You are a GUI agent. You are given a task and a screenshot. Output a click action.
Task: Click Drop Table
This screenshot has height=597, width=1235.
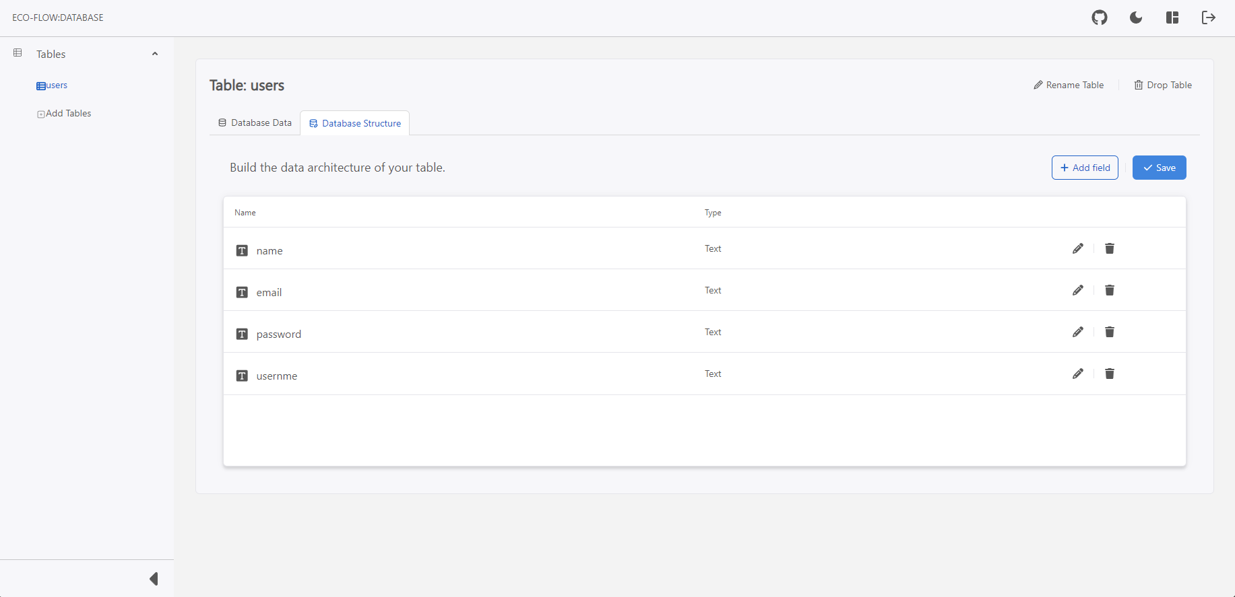tap(1163, 85)
